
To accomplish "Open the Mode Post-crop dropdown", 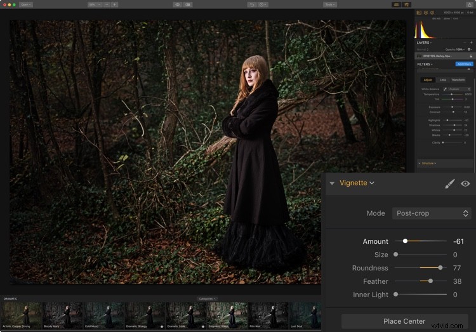I will click(432, 213).
